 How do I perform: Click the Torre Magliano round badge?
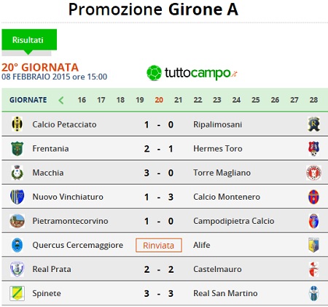[313, 173]
